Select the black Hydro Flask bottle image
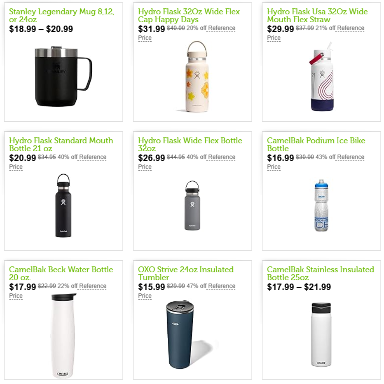Screen dimensions: 384x384 (x=63, y=205)
